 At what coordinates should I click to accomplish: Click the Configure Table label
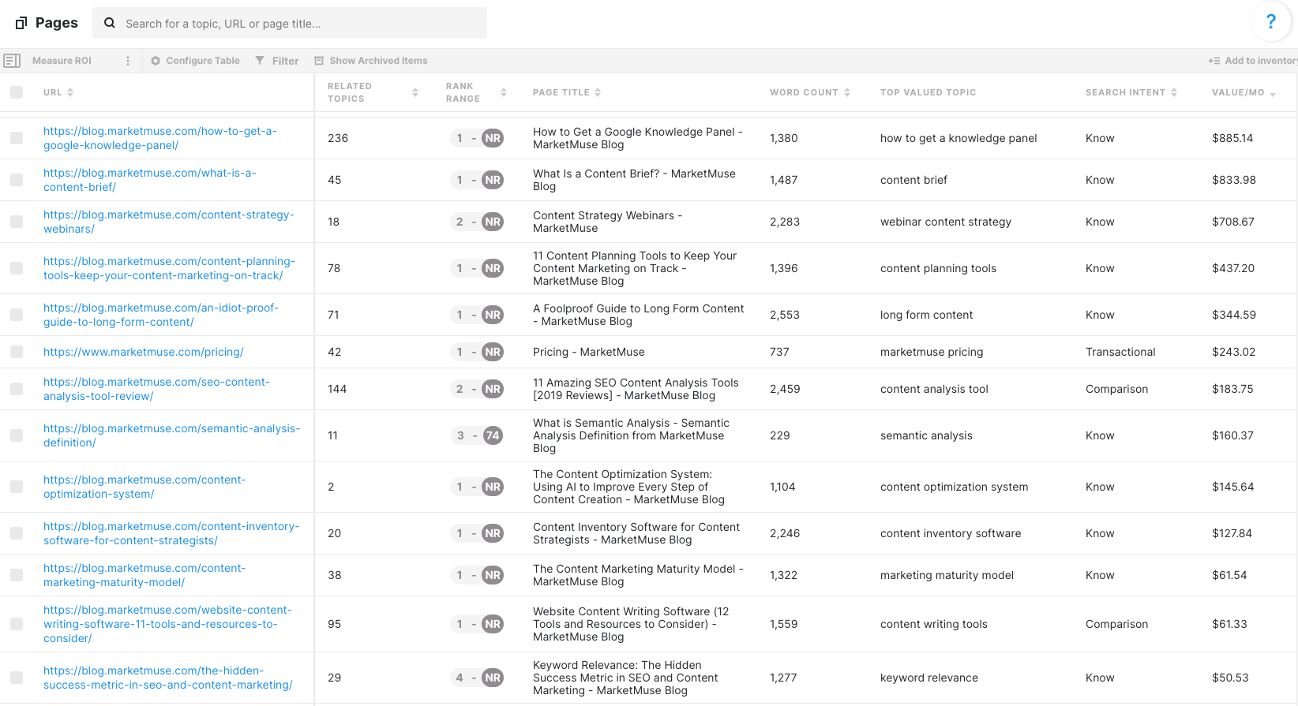203,61
